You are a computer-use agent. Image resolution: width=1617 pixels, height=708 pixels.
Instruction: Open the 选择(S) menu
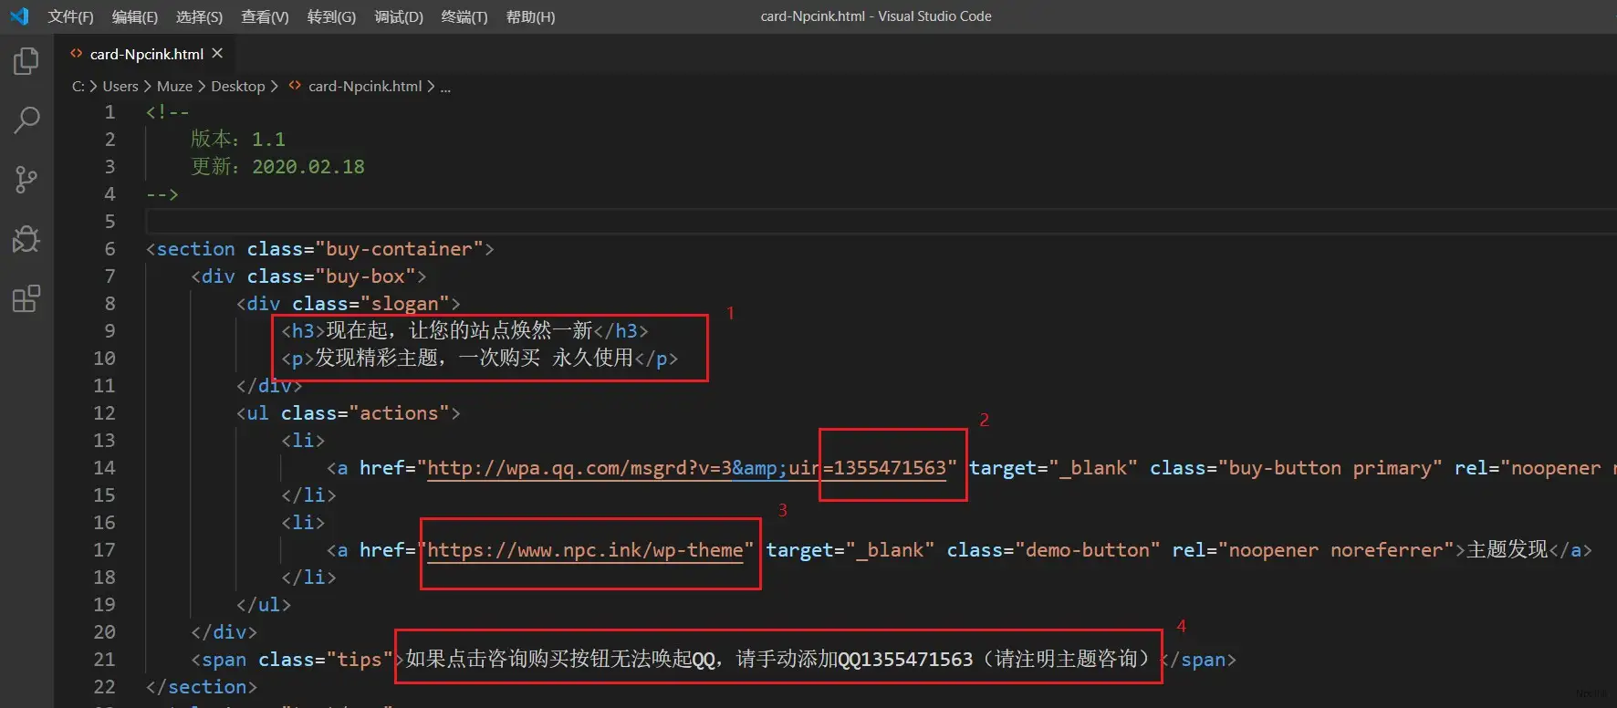(199, 16)
